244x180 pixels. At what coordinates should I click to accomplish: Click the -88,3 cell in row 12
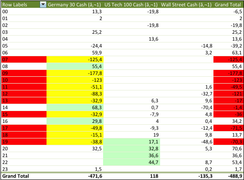75,94
